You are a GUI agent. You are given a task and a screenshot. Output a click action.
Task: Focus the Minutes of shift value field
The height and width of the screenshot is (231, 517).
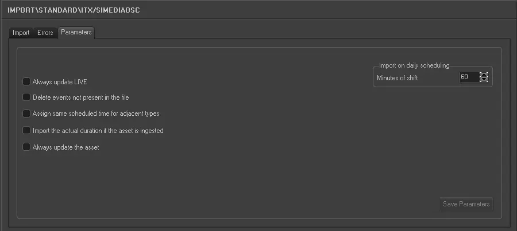click(x=468, y=77)
